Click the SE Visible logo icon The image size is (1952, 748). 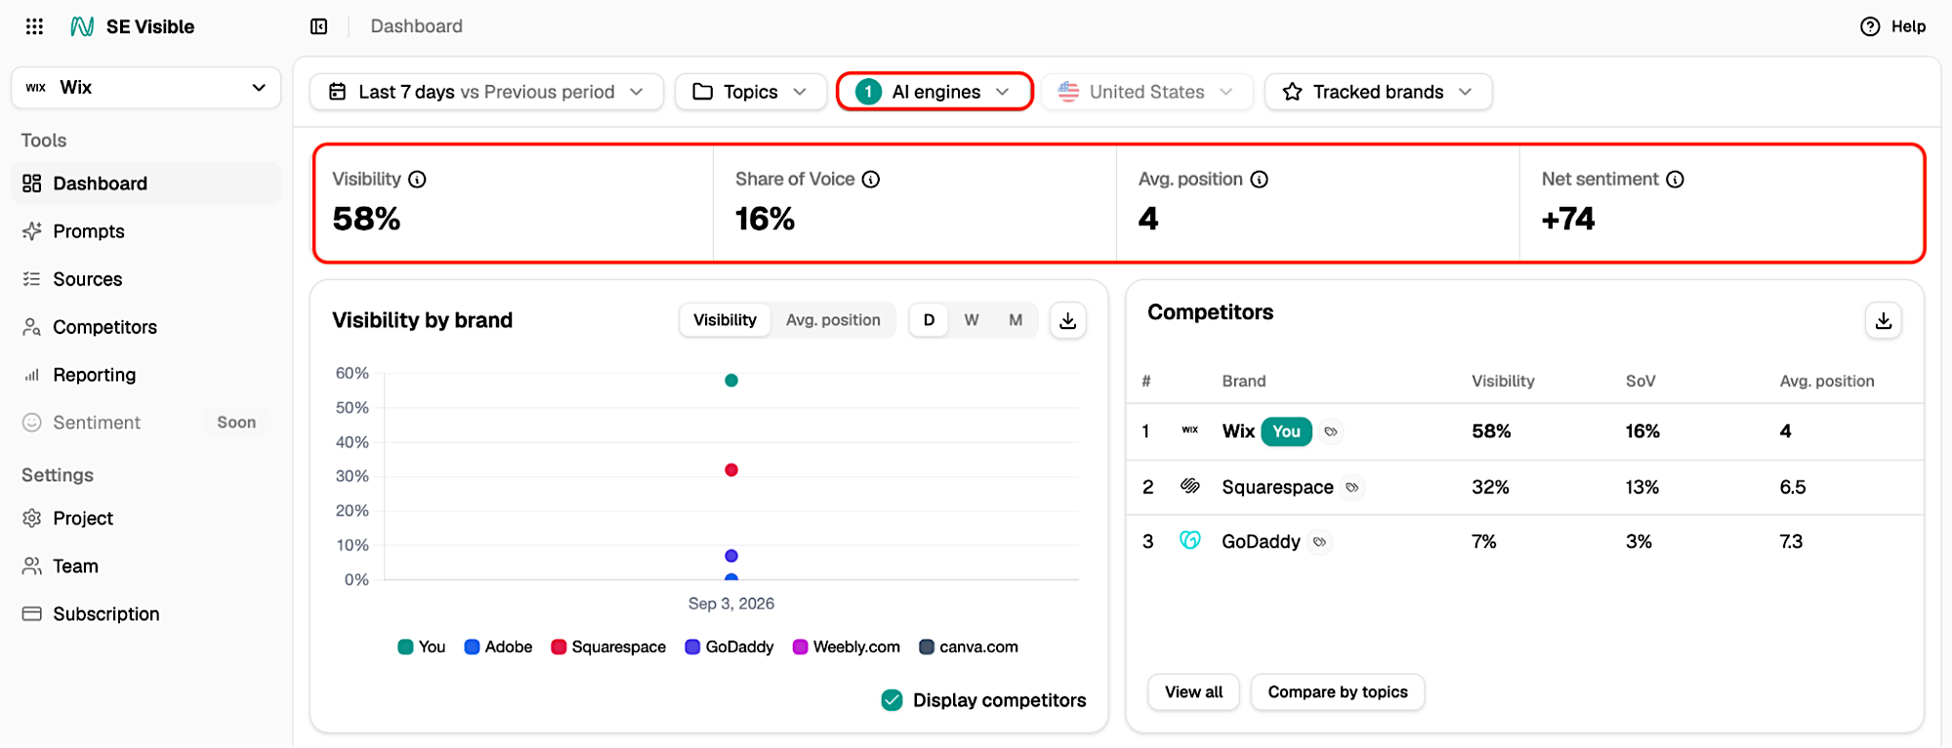point(82,26)
